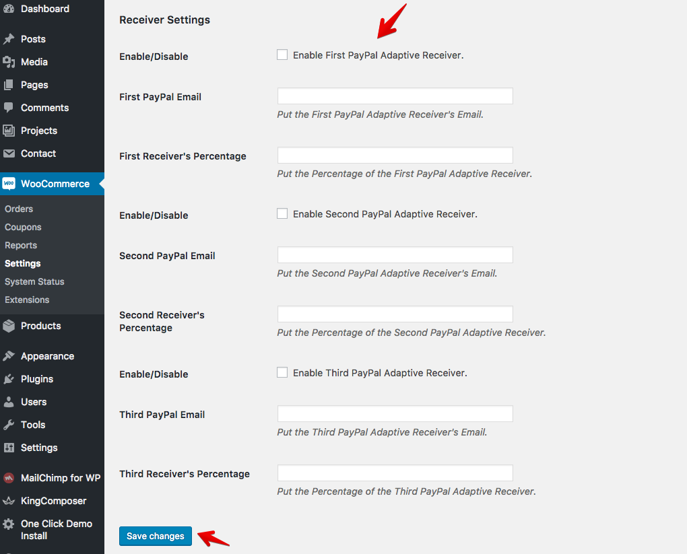Open Plugins via the plug icon
The height and width of the screenshot is (554, 687).
[x=8, y=378]
